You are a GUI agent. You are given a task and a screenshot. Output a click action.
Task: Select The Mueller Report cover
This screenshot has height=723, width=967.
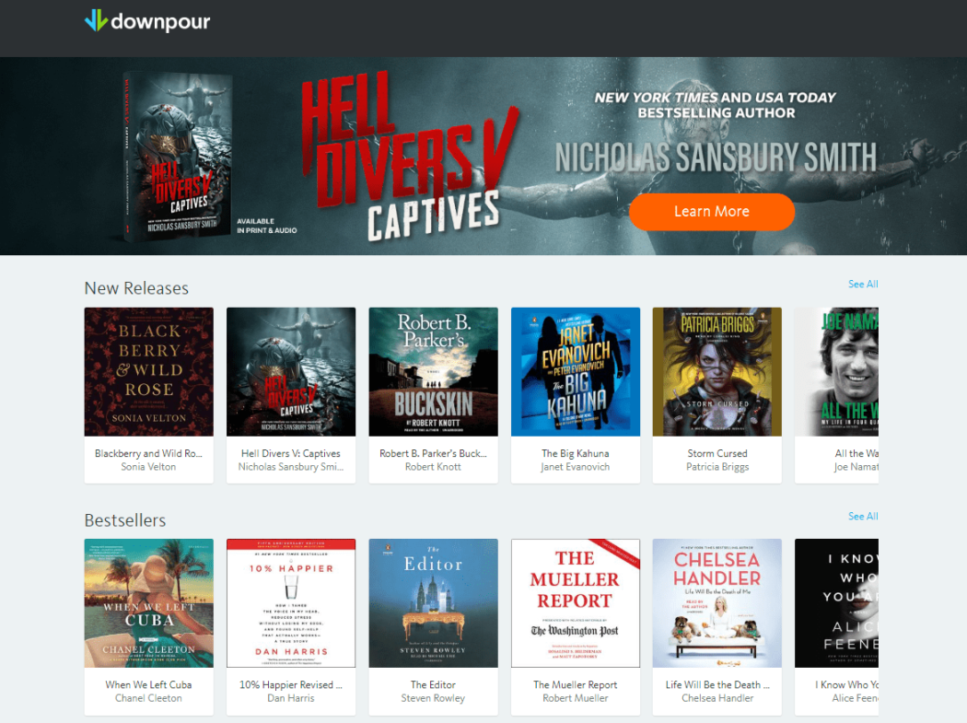576,603
